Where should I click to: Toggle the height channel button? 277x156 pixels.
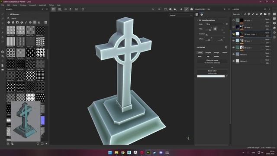pos(208,52)
